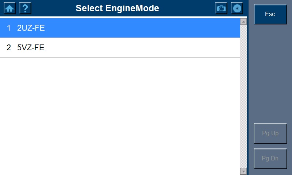Screen dimensions: 292x175
Task: Click the vertical scrollbar track
Action: point(243,95)
